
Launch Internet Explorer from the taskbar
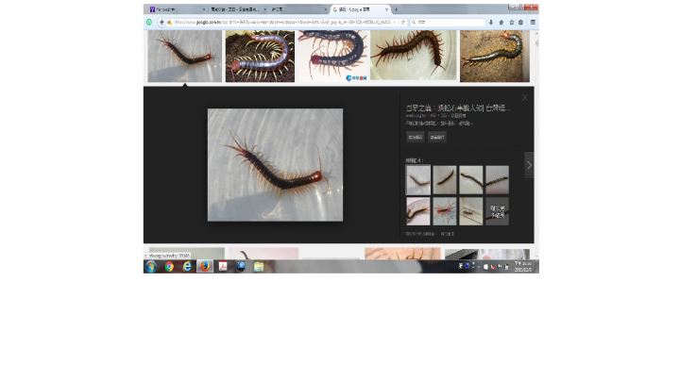[x=187, y=267]
